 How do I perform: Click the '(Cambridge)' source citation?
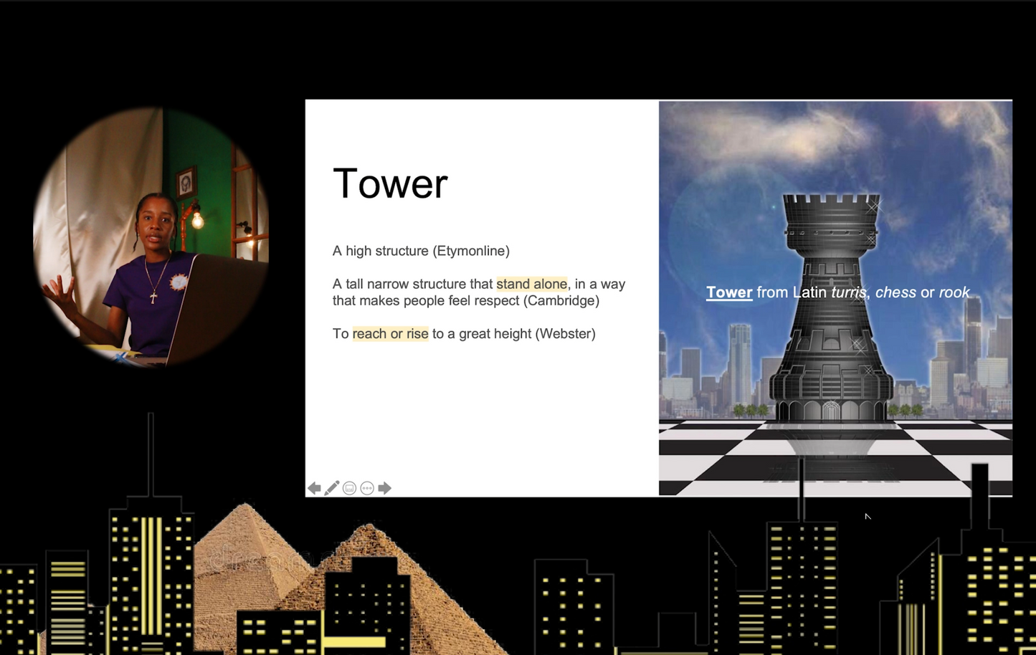[x=561, y=301]
